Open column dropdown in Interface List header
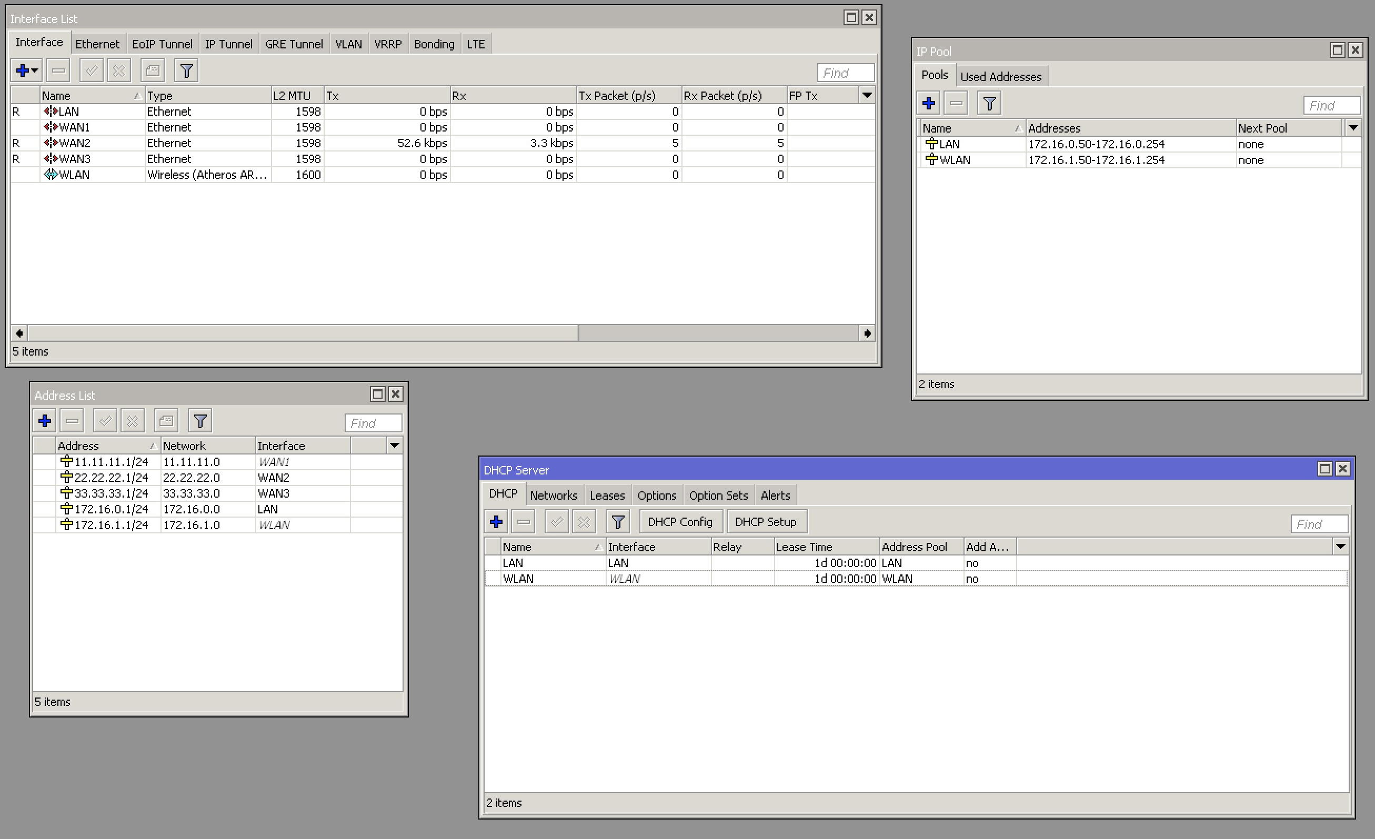The height and width of the screenshot is (839, 1375). [867, 95]
